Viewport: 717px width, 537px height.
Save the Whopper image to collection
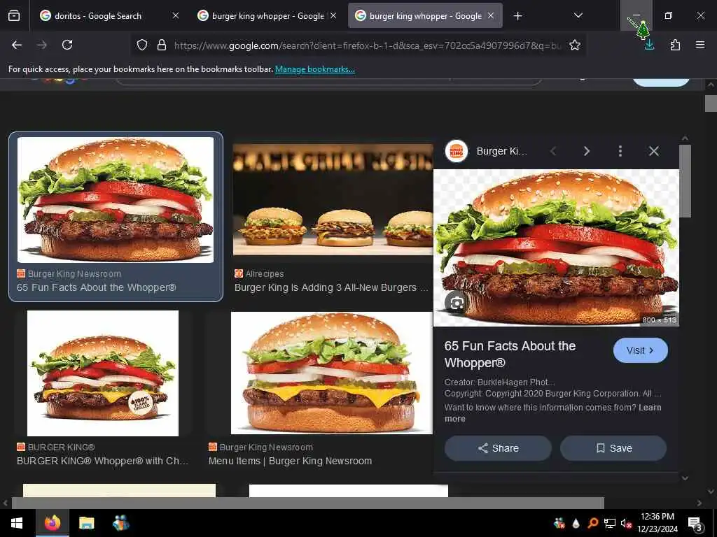(613, 448)
